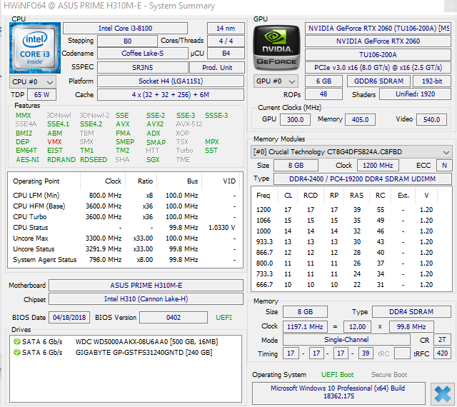457x407 pixels.
Task: Click the 65 W TDP value
Action: click(41, 95)
